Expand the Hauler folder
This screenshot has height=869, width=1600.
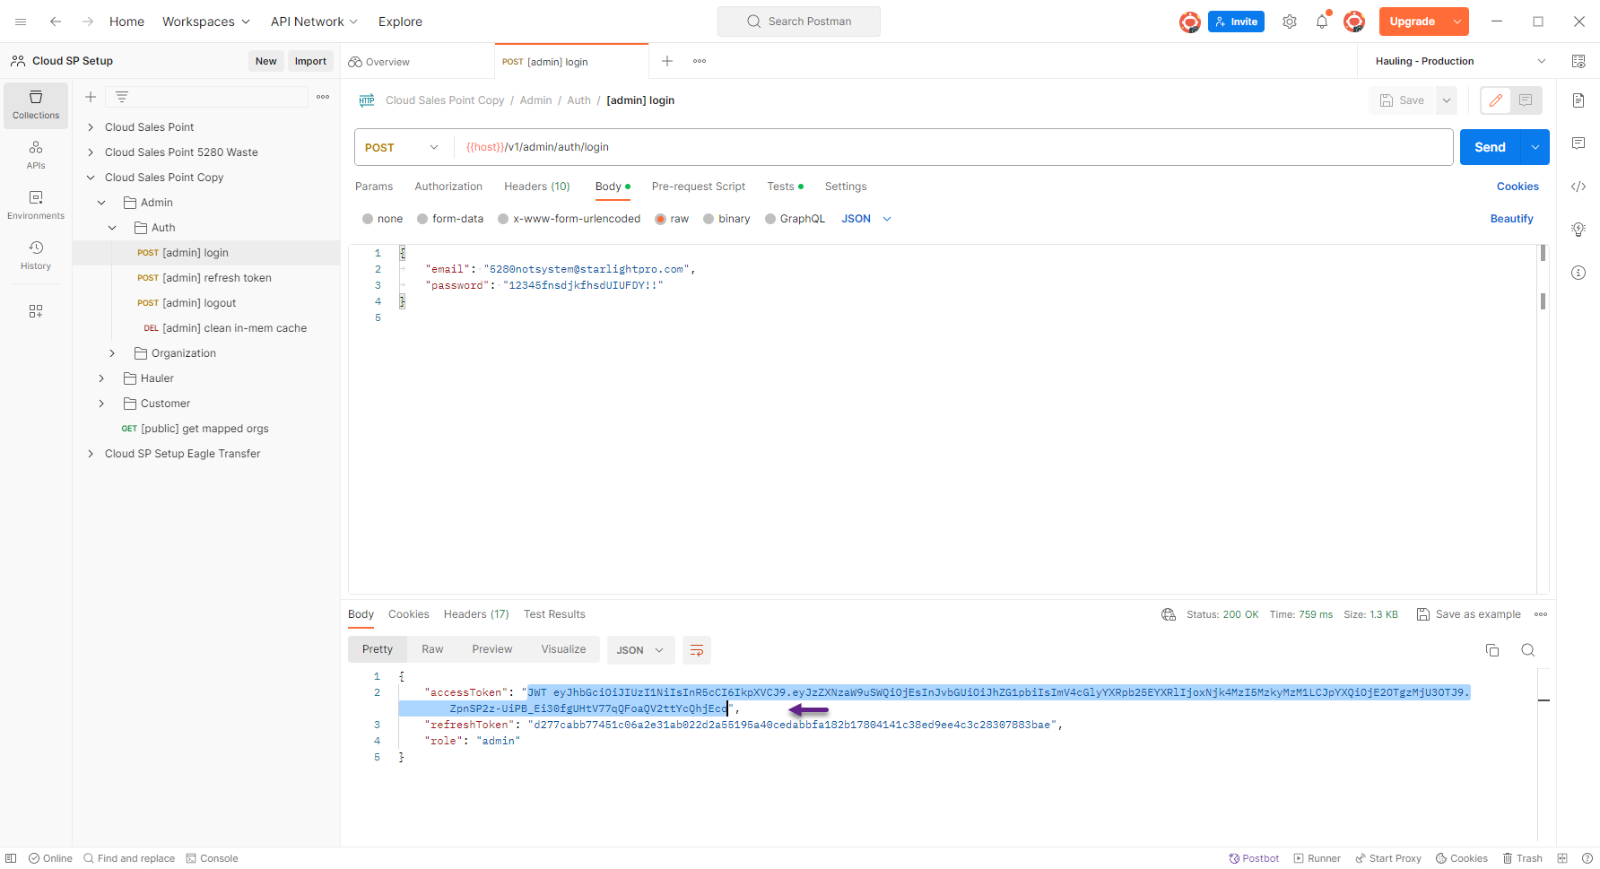coord(101,378)
